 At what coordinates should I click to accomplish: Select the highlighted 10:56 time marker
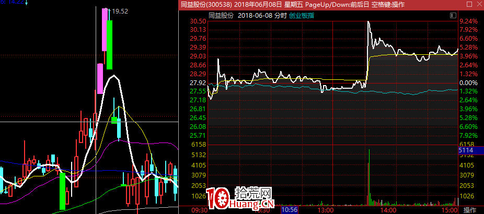pyautogui.click(x=290, y=210)
